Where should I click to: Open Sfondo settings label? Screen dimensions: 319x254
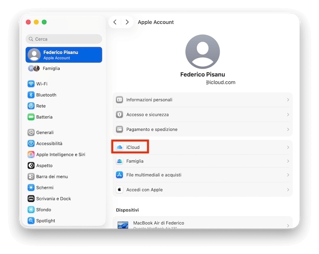tap(44, 210)
